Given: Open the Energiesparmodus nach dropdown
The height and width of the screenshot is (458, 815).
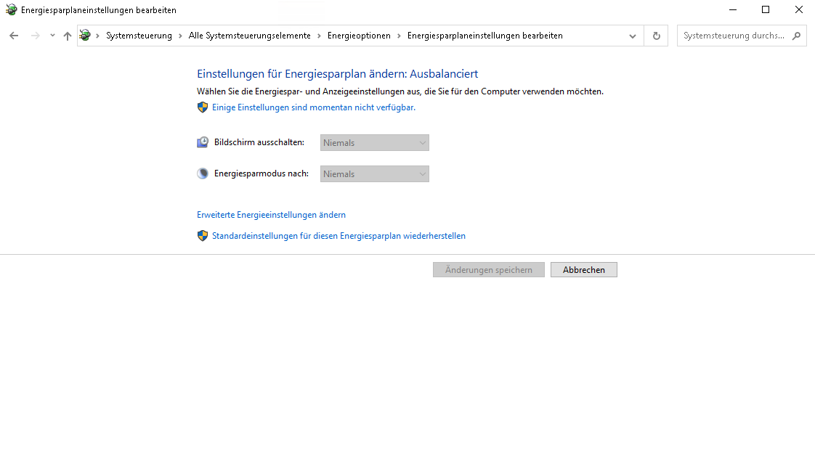Looking at the screenshot, I should (x=375, y=174).
